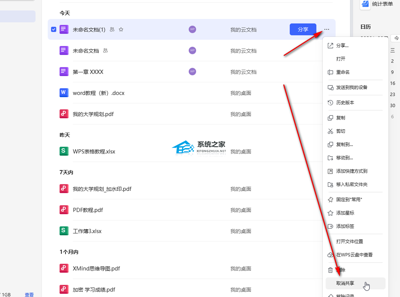The width and height of the screenshot is (400, 297).
Task: Click the star icon beside 未命名文档(1)
Action: click(121, 30)
